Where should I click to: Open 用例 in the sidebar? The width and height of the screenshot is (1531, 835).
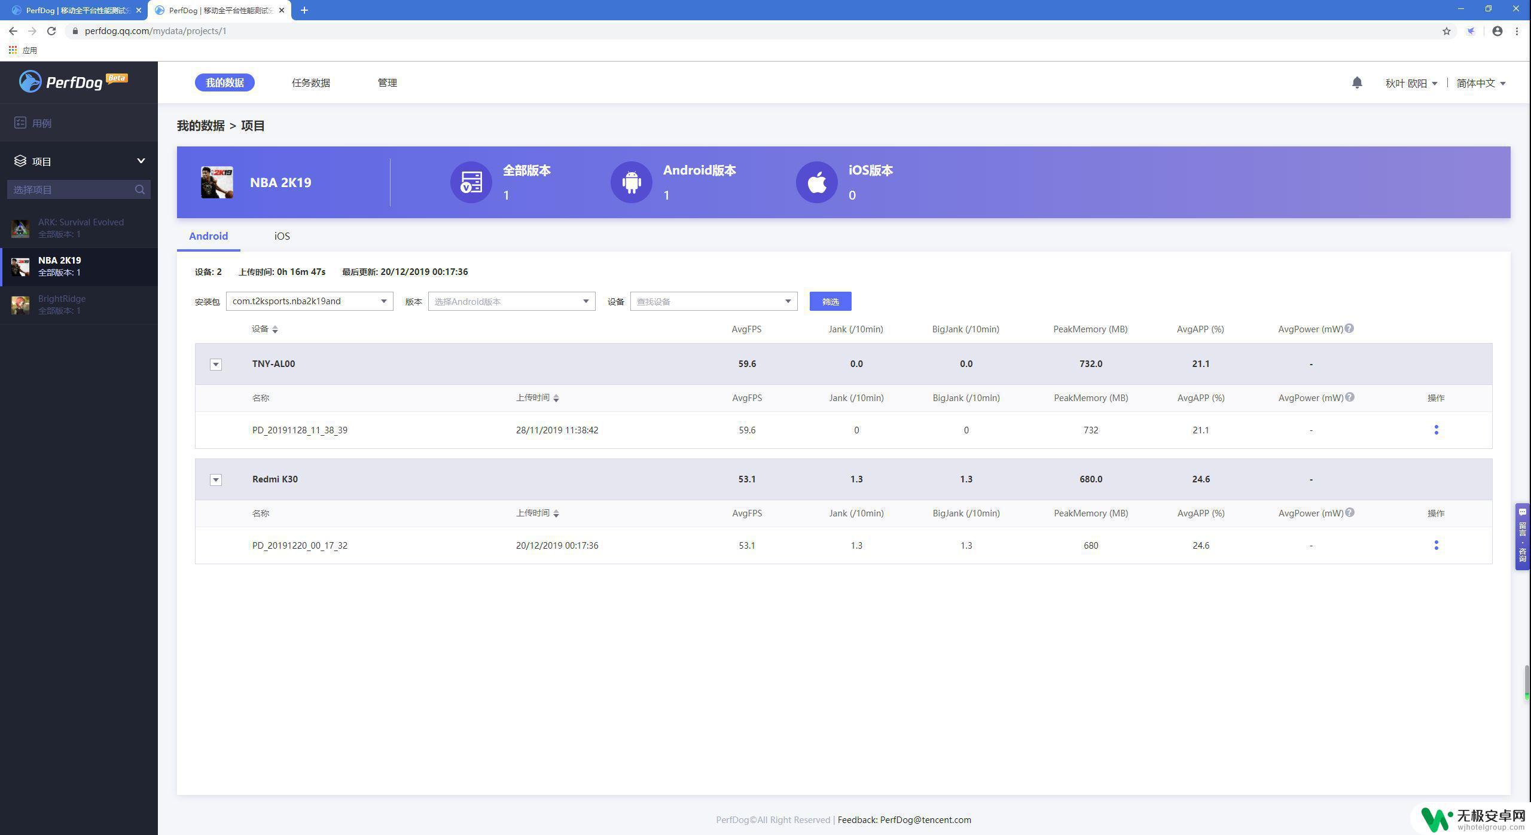79,123
